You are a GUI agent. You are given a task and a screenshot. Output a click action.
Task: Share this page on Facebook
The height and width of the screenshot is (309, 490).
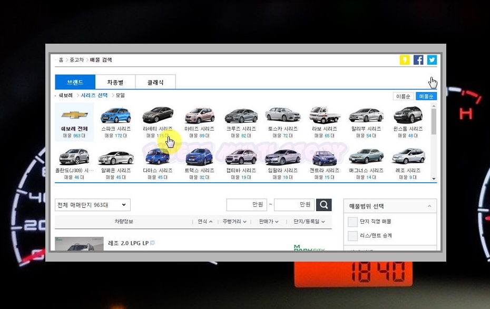pyautogui.click(x=418, y=59)
